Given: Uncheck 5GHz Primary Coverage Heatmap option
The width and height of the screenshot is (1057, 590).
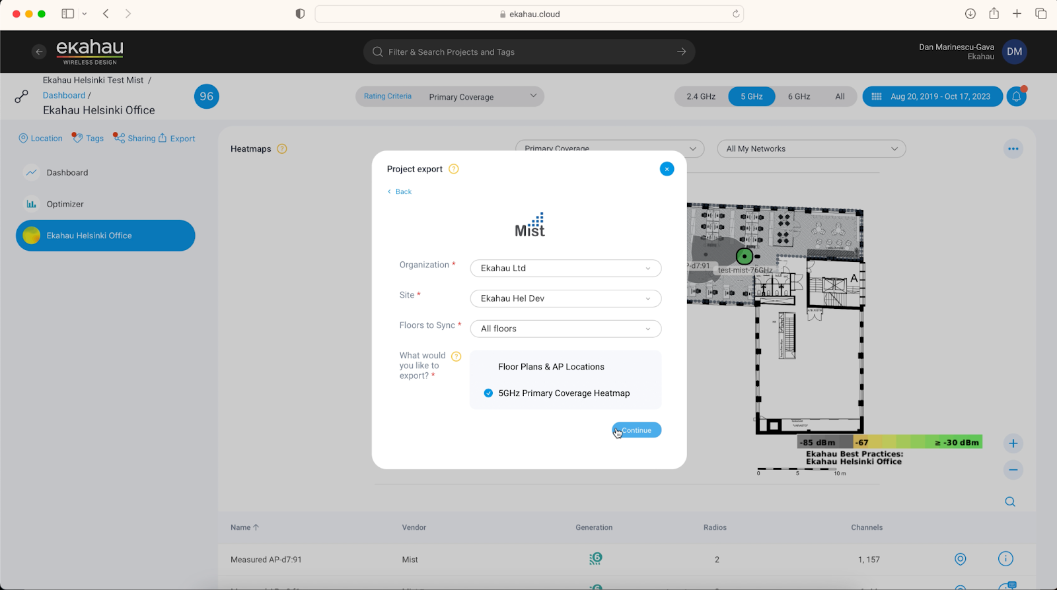Looking at the screenshot, I should click(488, 393).
